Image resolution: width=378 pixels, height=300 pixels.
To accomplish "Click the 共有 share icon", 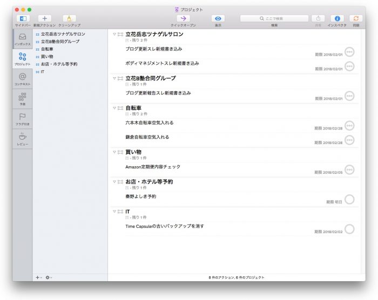I will [318, 18].
